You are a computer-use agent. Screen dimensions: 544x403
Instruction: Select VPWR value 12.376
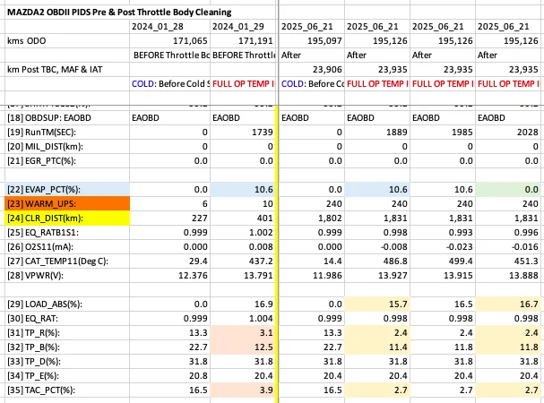(x=169, y=275)
